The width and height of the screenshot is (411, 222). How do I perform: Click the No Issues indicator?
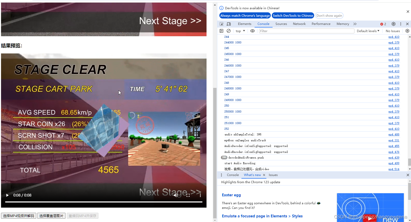pyautogui.click(x=393, y=31)
